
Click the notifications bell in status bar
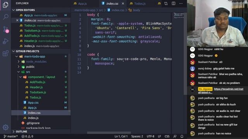[x=182, y=136]
